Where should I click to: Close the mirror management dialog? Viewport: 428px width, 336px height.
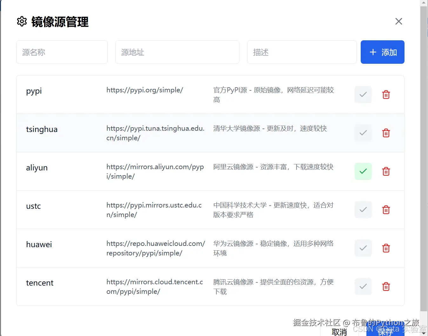[x=399, y=21]
